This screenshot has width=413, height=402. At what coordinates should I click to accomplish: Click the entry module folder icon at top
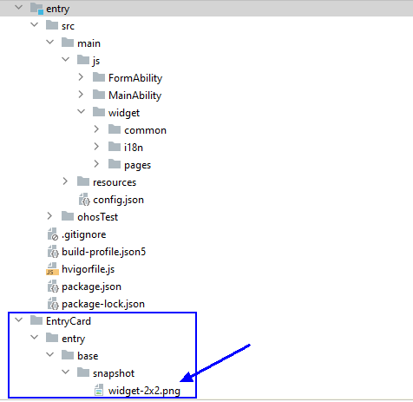[x=36, y=9]
